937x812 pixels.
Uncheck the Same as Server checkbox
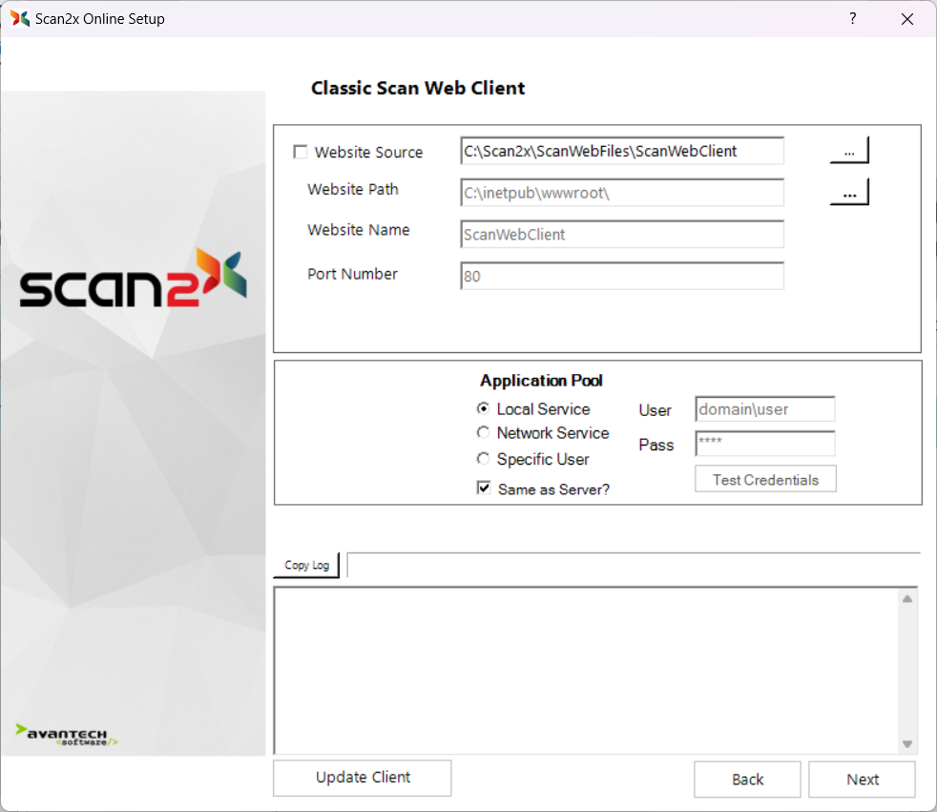point(484,489)
